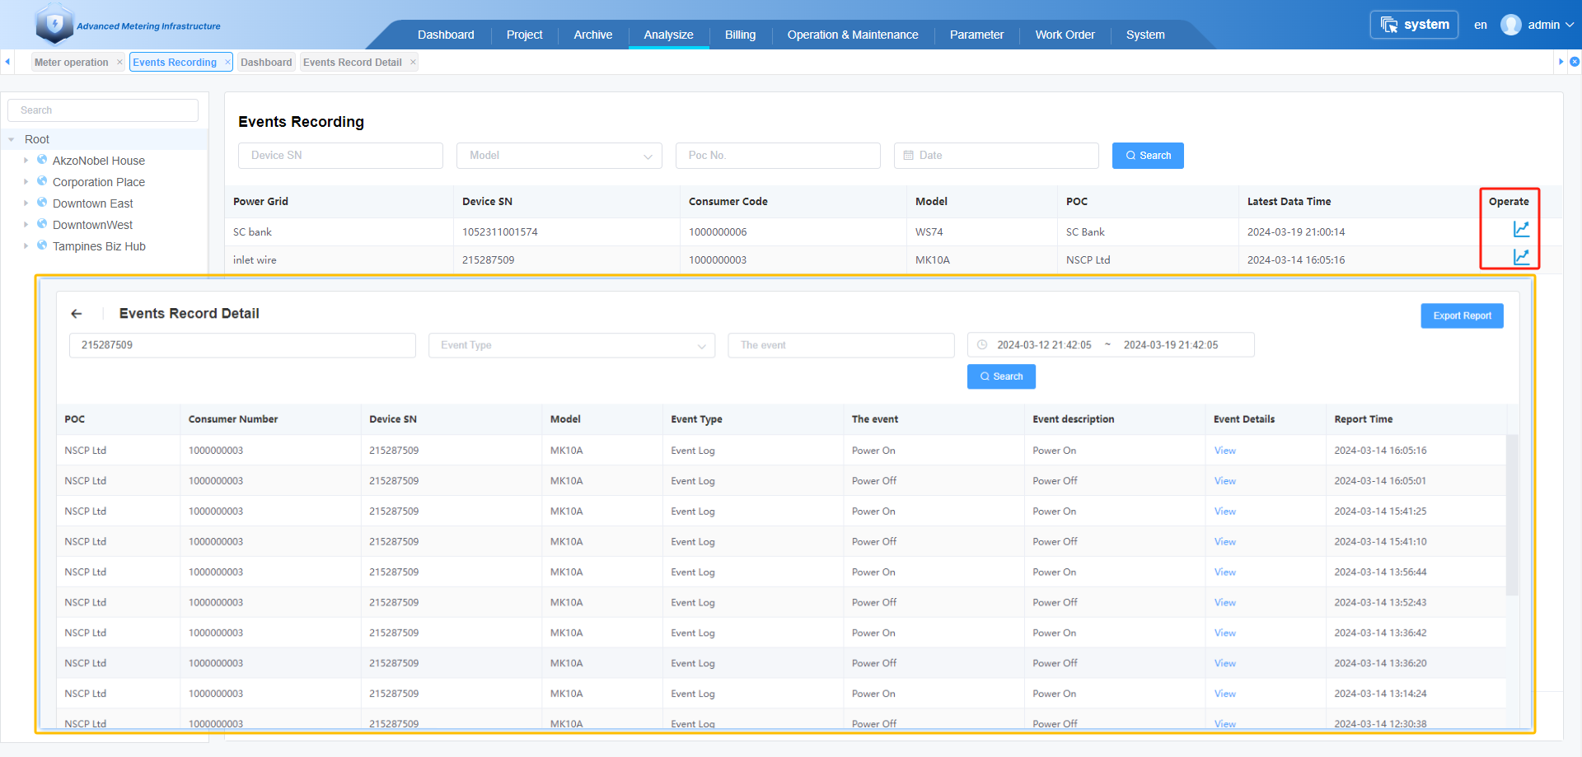
Task: Open the System menu
Action: point(1145,35)
